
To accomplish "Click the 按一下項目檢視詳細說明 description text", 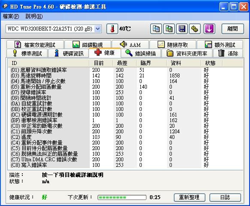I will pos(73,175).
